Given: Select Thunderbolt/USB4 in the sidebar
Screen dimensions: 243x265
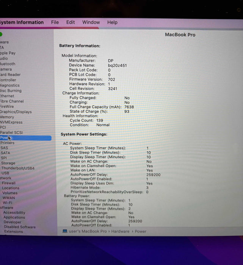Looking at the screenshot, I should [18, 168].
